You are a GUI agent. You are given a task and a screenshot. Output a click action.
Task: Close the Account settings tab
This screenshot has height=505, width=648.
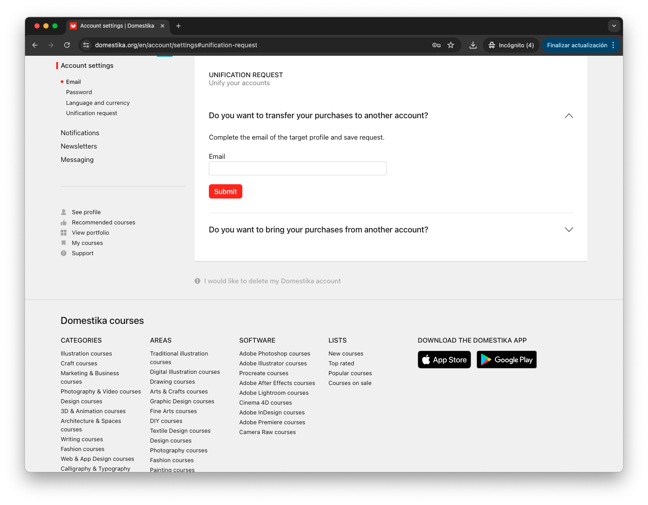pos(162,26)
